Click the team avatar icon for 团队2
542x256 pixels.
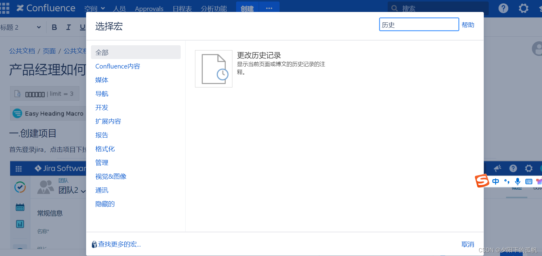tap(46, 187)
